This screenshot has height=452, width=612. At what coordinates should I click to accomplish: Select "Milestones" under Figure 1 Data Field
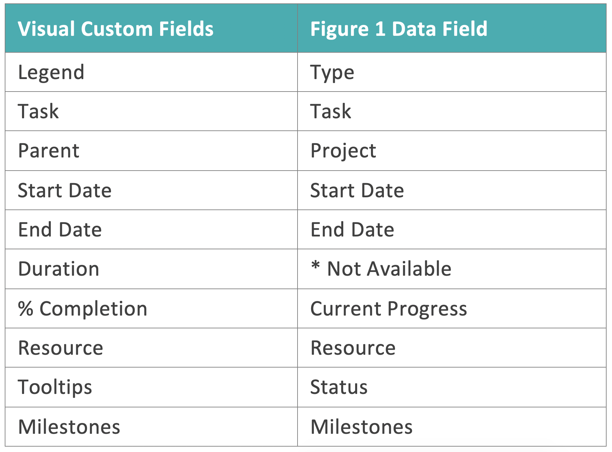(361, 427)
